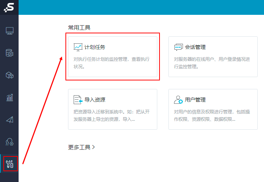Open the monitor display sidebar icon
264x182 pixels.
[10, 31]
